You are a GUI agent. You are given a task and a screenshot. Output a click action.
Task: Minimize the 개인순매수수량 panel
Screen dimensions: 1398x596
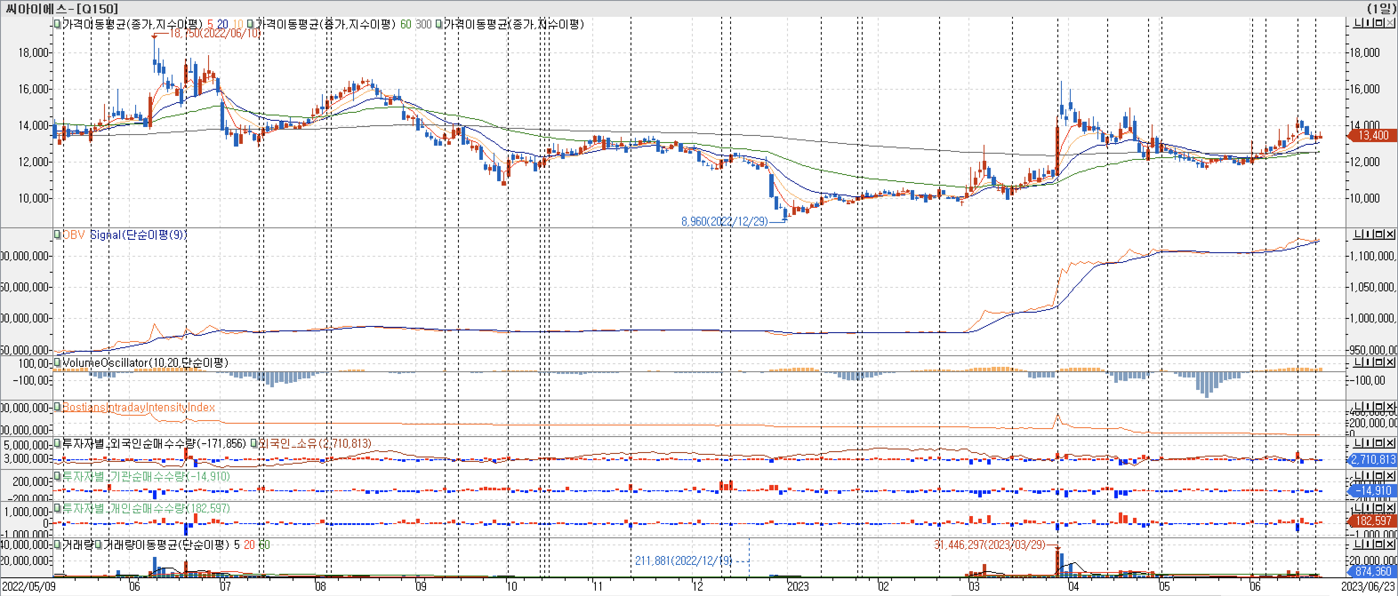(x=1359, y=508)
